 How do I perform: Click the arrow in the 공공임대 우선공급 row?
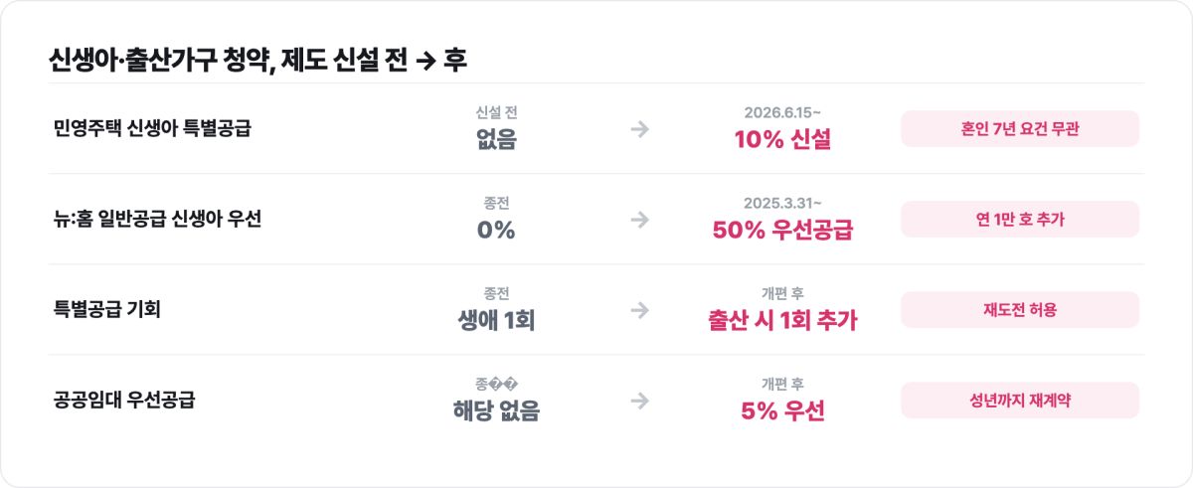pyautogui.click(x=639, y=401)
